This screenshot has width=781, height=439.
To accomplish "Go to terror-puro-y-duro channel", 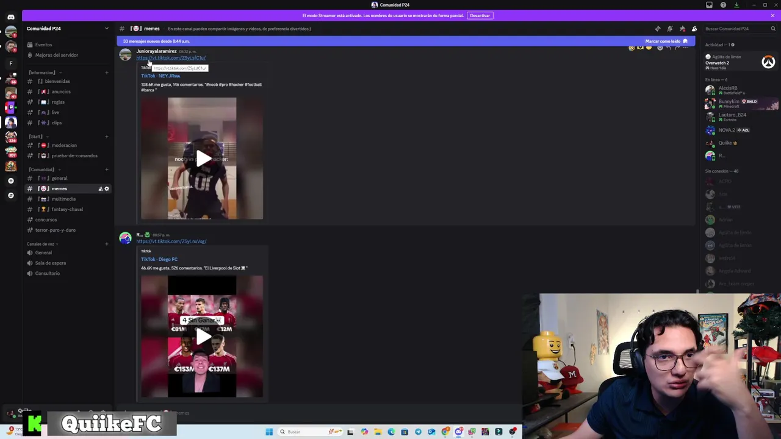I will [x=68, y=230].
